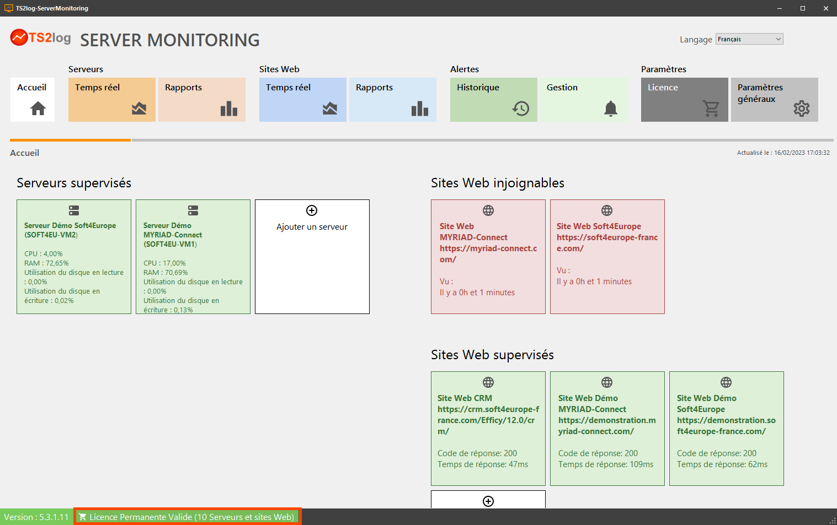The width and height of the screenshot is (837, 525).
Task: Click globe icon on Démo Soft4Europe supervised card
Action: 726,382
